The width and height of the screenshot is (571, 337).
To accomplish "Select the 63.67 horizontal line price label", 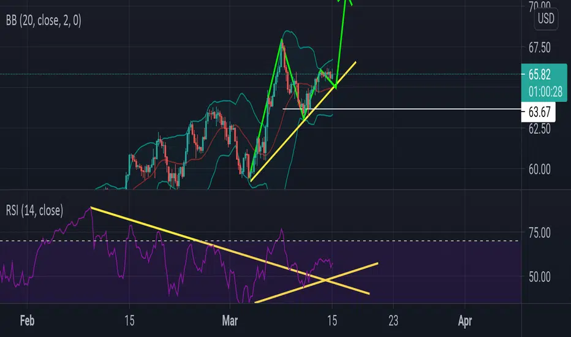I will coord(539,112).
